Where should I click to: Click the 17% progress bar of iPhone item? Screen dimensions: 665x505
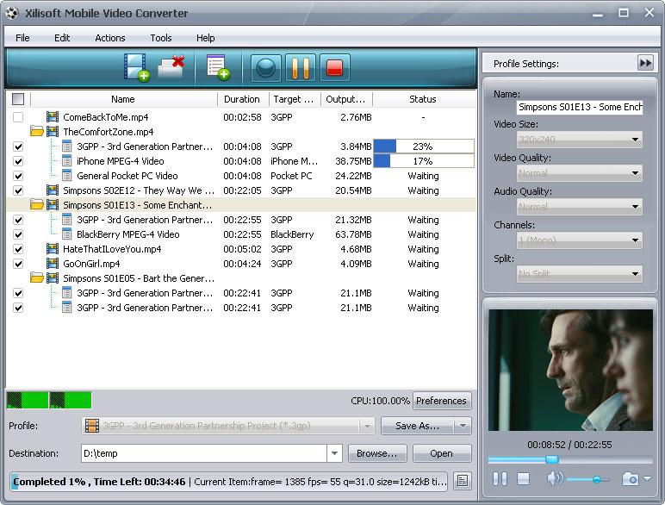pos(423,161)
